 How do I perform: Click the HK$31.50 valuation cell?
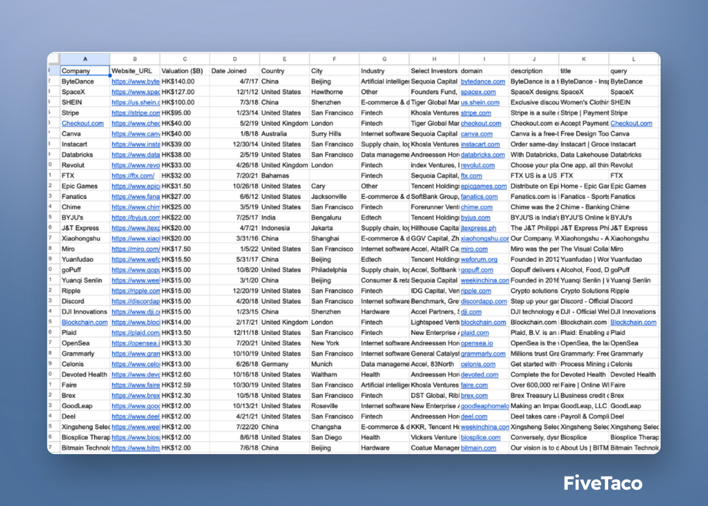[185, 186]
